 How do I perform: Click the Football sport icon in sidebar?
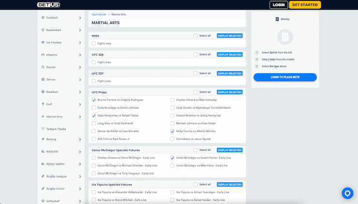pos(43,17)
